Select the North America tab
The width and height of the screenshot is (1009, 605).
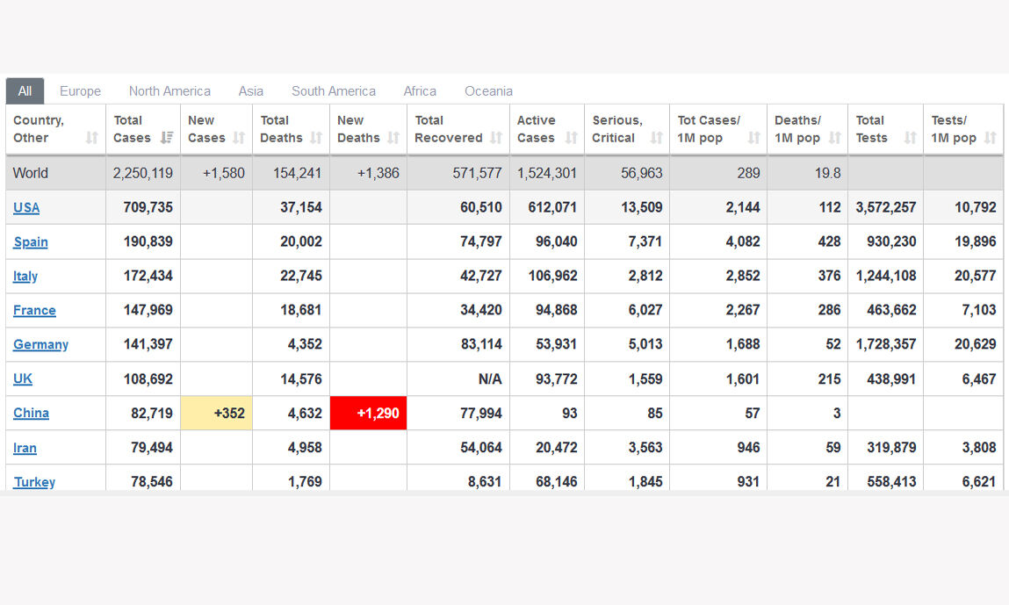tap(169, 91)
